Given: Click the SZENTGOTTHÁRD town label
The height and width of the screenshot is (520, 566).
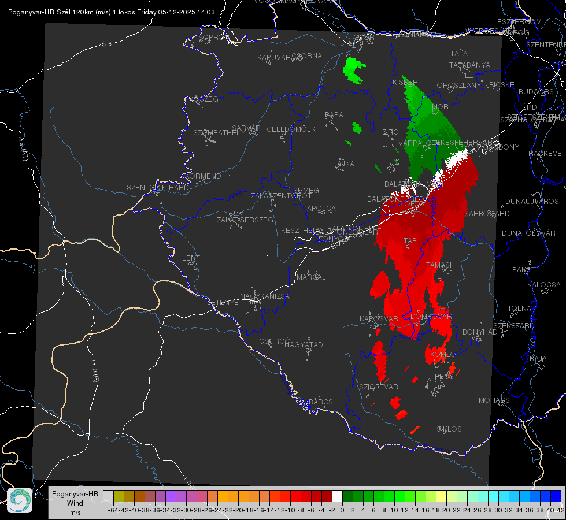Looking at the screenshot, I should (158, 188).
